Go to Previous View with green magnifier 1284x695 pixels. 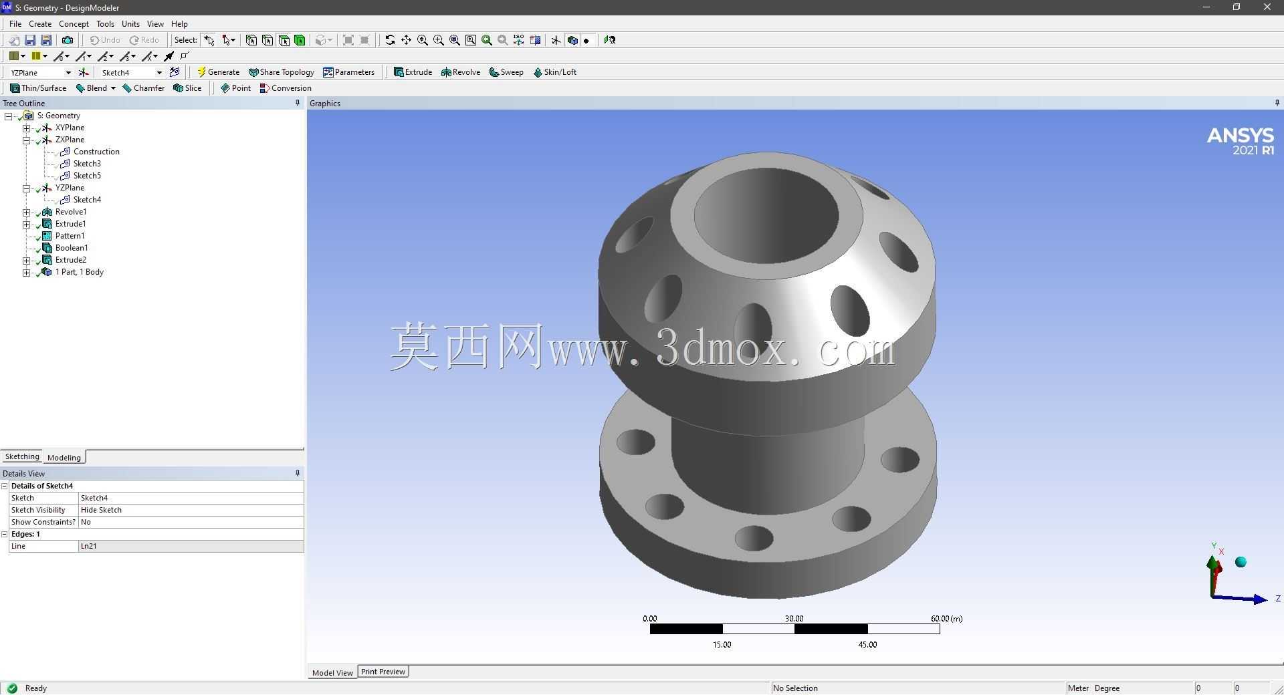486,40
